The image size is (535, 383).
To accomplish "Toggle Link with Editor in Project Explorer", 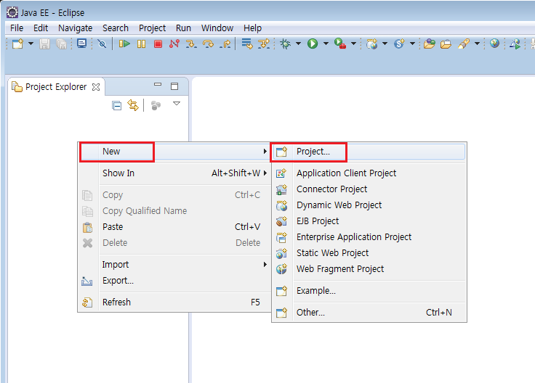I will point(133,105).
